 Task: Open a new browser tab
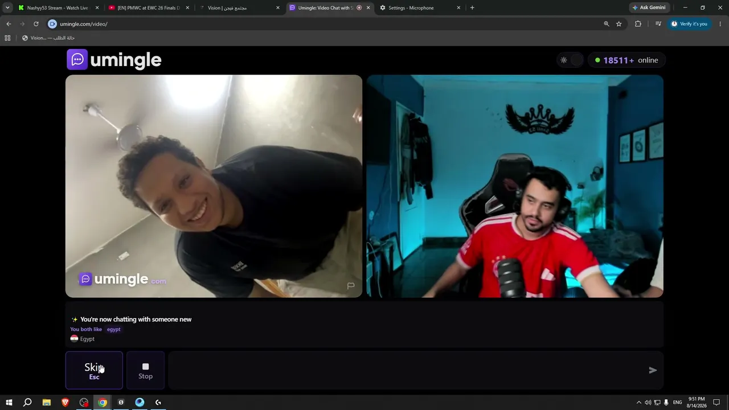point(472,8)
